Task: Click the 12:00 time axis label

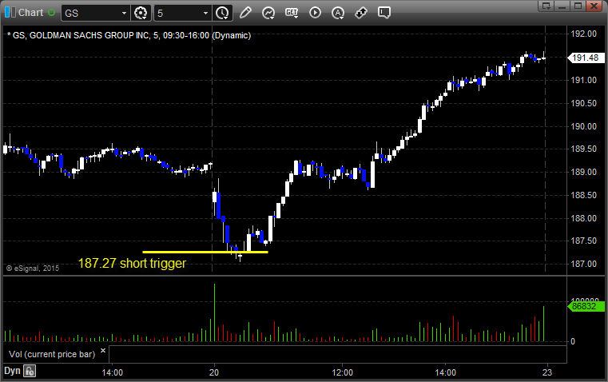Action: (x=343, y=372)
